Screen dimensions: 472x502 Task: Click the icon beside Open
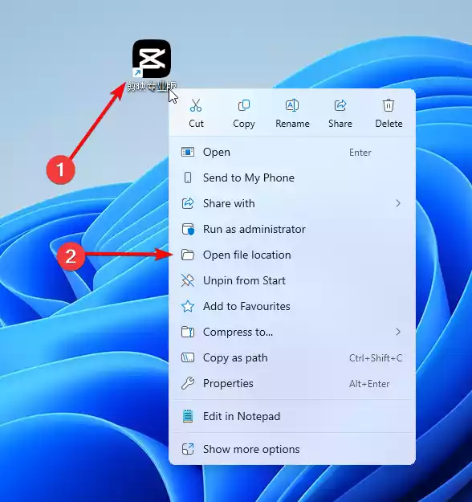tap(188, 152)
